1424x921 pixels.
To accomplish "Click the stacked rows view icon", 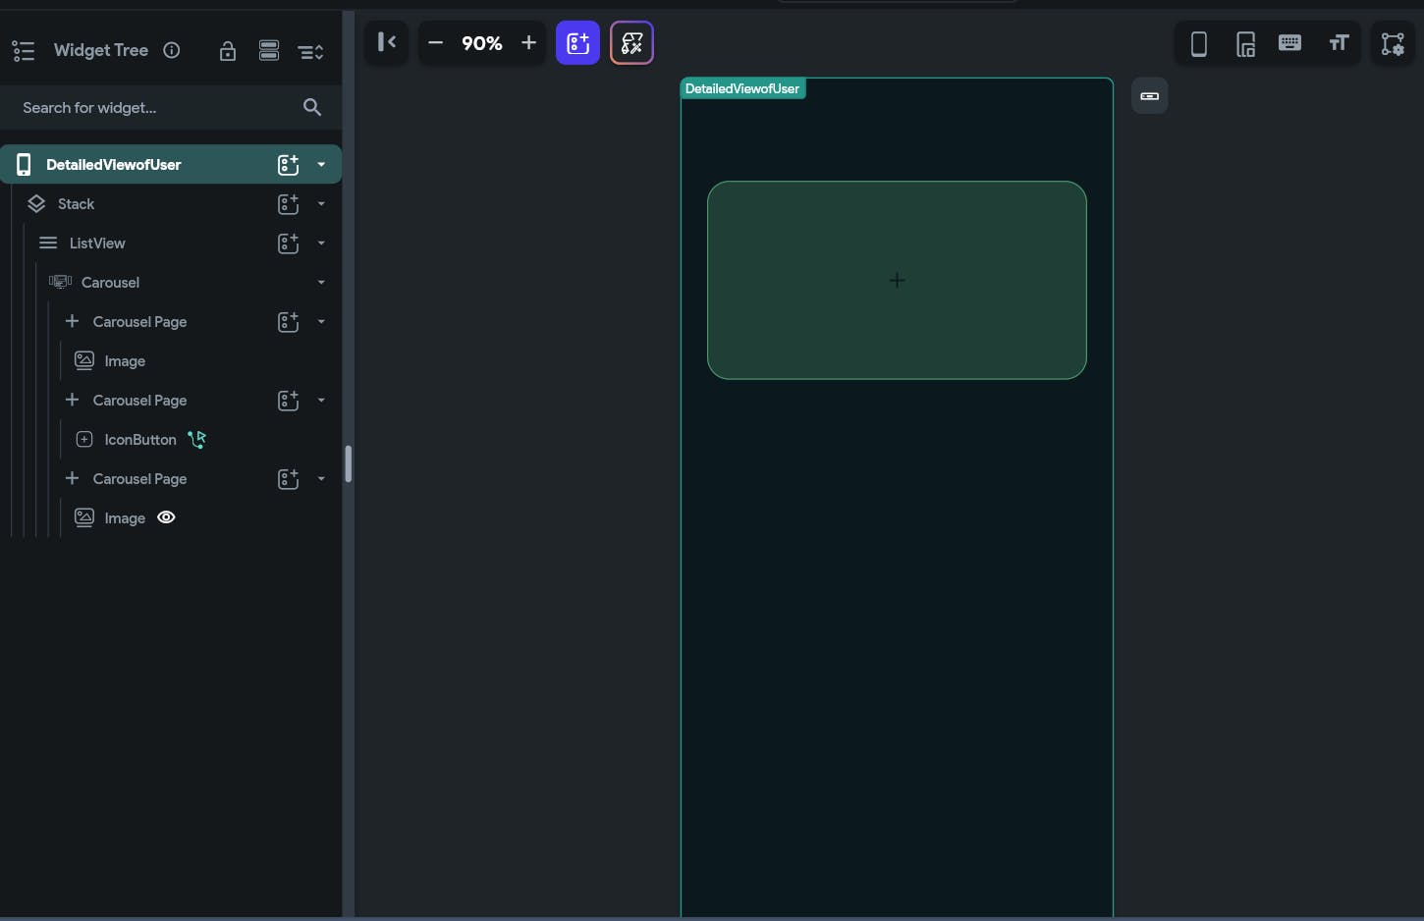I will (269, 51).
